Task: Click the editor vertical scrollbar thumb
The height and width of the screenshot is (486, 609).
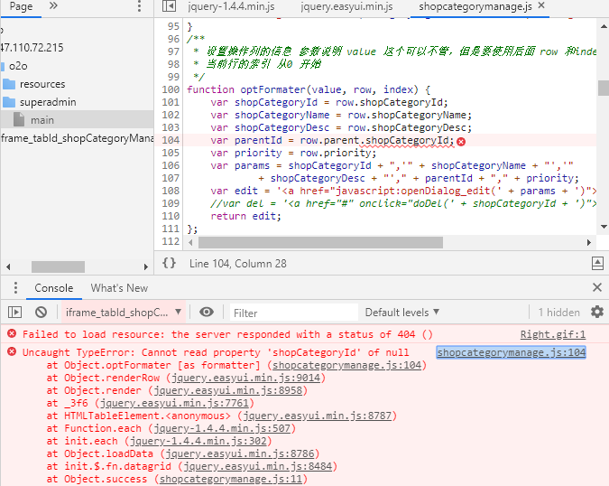Action: 604,88
